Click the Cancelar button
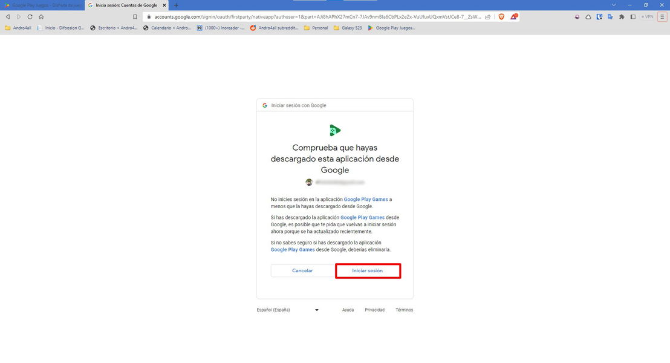 (302, 270)
